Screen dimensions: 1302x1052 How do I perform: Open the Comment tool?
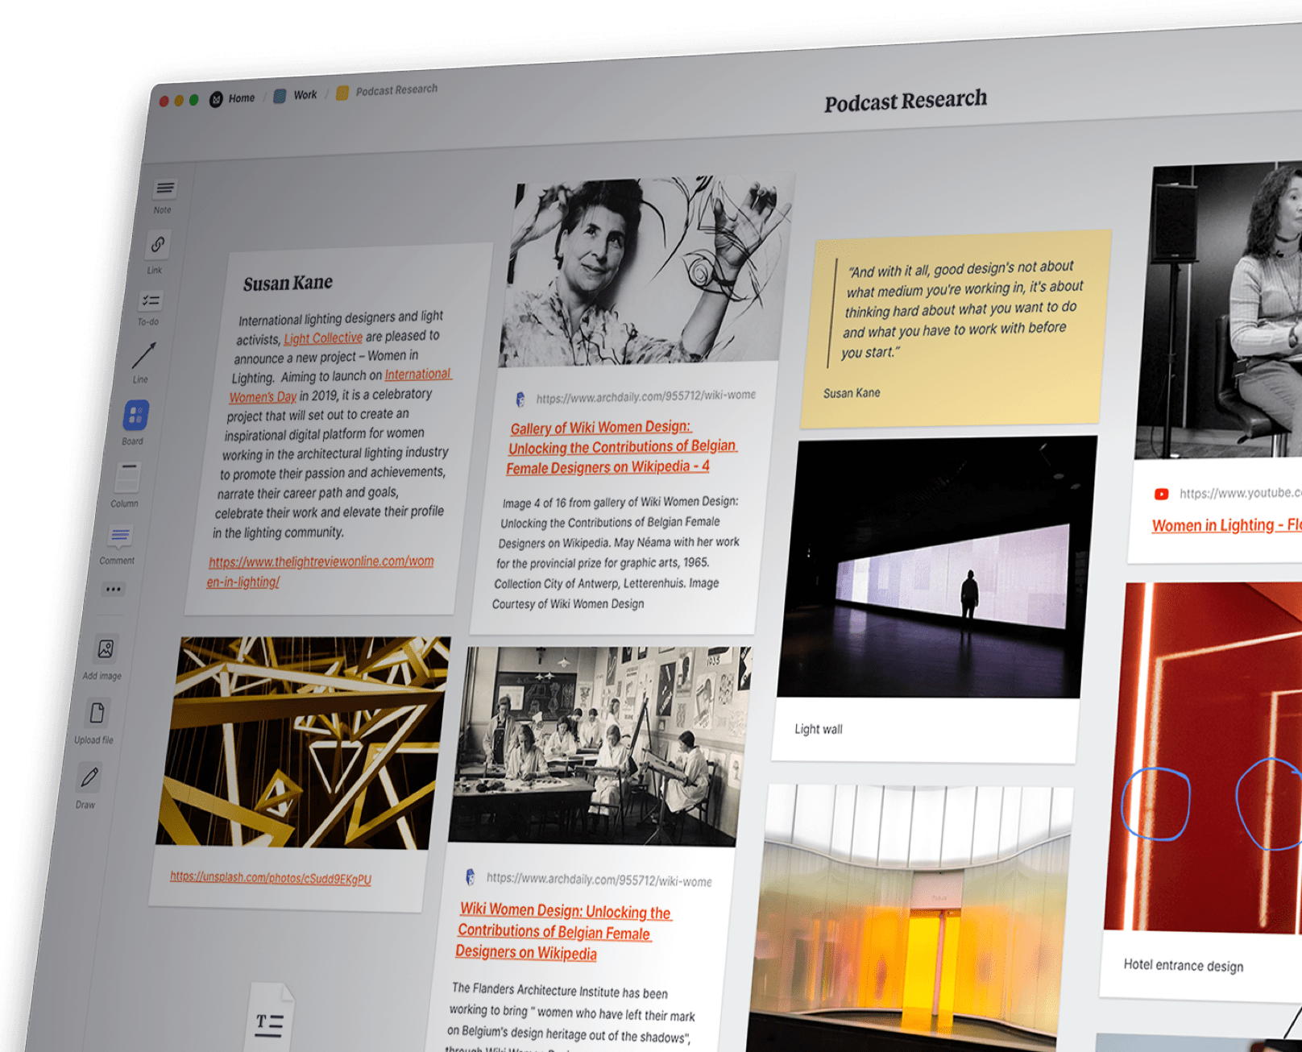(119, 536)
